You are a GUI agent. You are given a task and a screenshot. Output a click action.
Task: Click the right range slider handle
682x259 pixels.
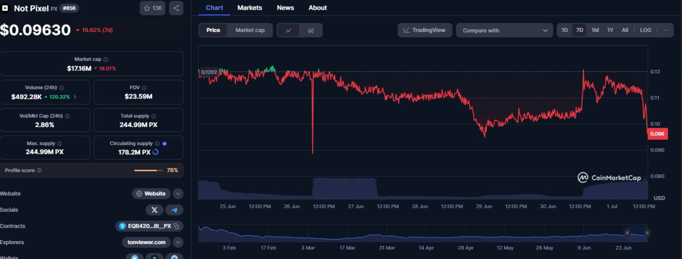pyautogui.click(x=647, y=233)
